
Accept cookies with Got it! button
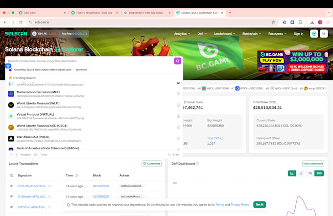(260, 205)
